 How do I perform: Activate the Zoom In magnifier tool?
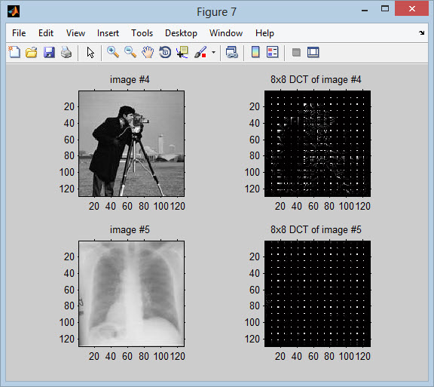[113, 52]
